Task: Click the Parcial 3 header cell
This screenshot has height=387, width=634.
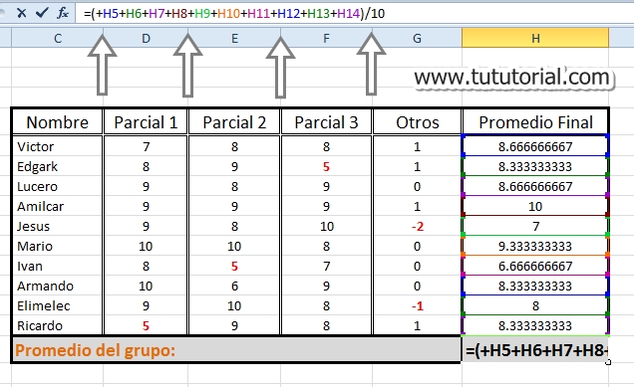Action: (x=326, y=122)
